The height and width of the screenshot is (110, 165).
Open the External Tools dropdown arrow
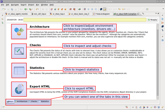(32, 9)
